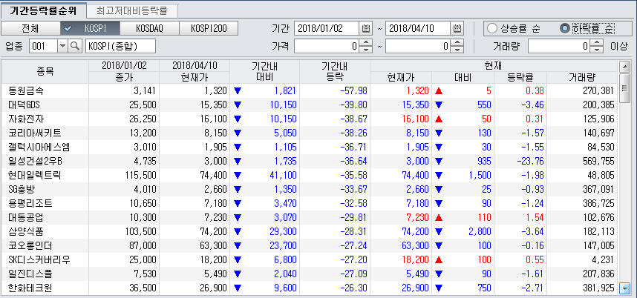
Task: Select the KOSDAQ market filter button
Action: click(149, 28)
